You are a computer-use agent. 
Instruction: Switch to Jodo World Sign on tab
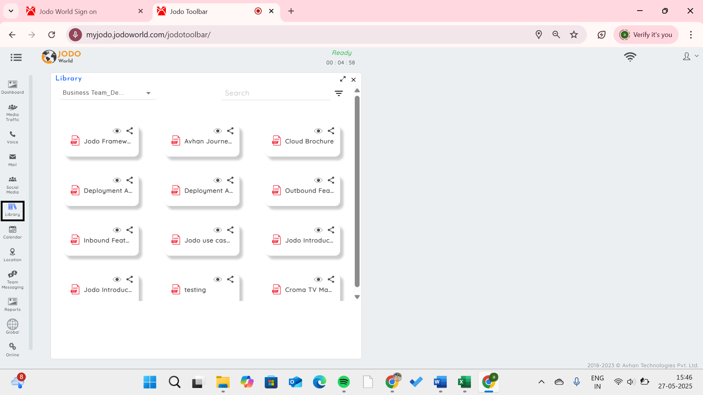[x=85, y=11]
